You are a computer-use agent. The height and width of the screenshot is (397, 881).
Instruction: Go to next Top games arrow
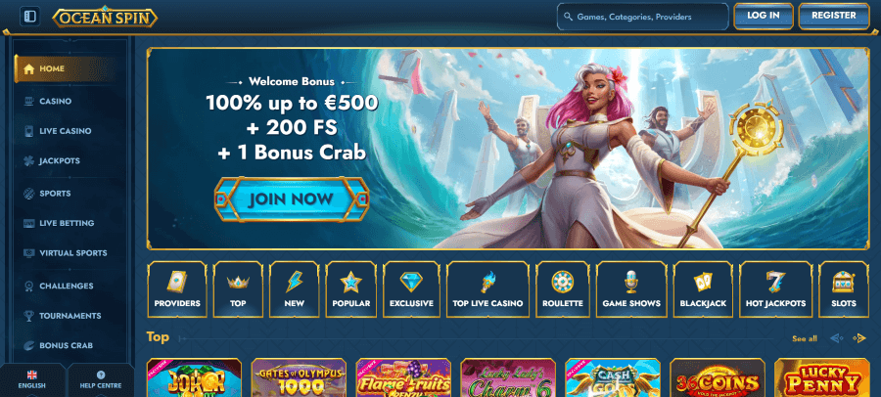(859, 338)
